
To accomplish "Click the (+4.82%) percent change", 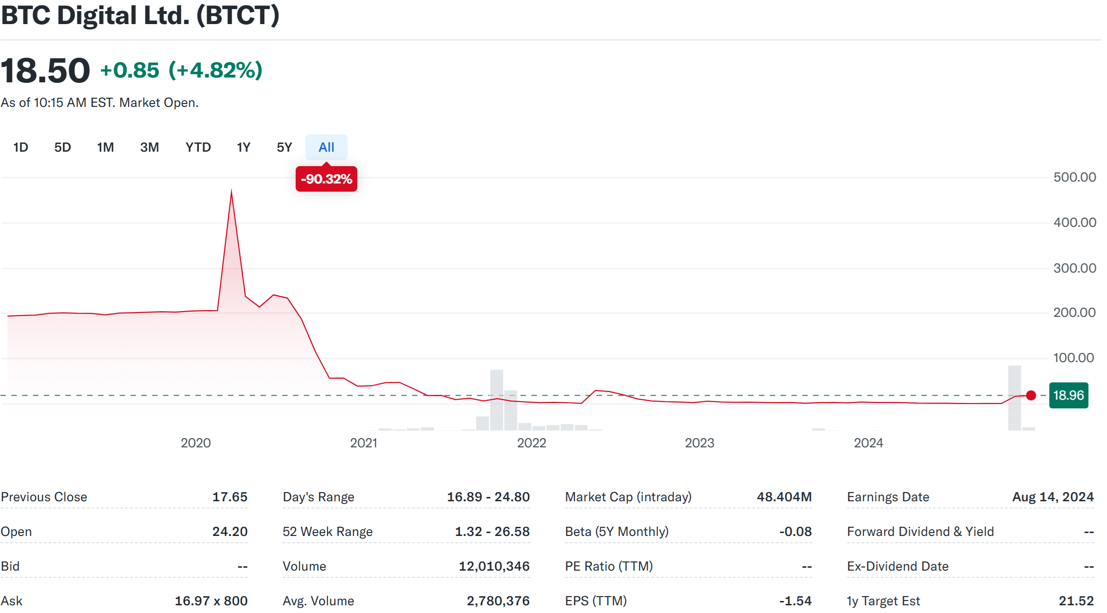I will pyautogui.click(x=215, y=70).
